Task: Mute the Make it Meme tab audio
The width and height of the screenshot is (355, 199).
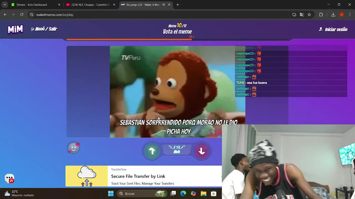Action: (164, 5)
